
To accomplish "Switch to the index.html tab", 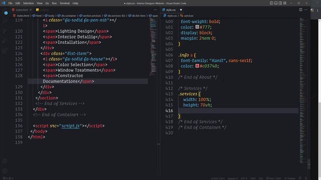I will (22, 9).
